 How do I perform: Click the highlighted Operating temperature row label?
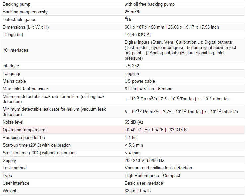(24, 130)
